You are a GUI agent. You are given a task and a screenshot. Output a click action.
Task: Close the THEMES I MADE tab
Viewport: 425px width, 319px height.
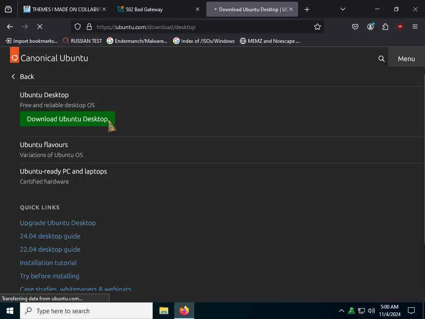[104, 9]
